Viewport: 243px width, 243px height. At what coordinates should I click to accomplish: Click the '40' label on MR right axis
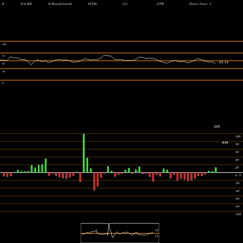click(237, 160)
